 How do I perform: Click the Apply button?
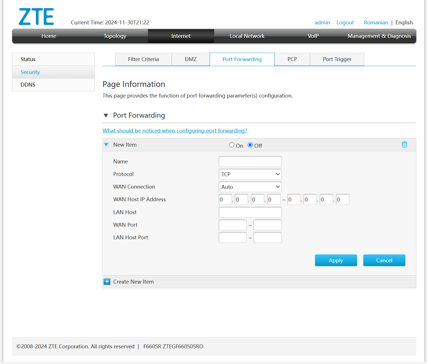pos(336,260)
